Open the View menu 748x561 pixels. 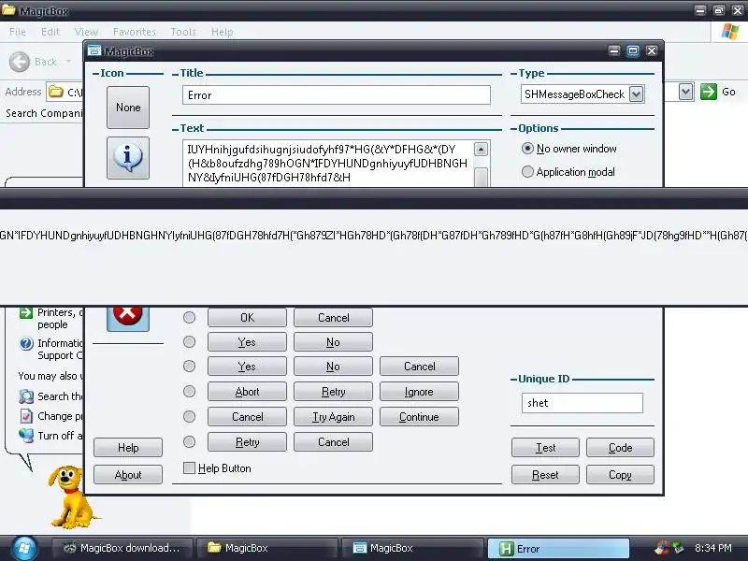point(86,32)
